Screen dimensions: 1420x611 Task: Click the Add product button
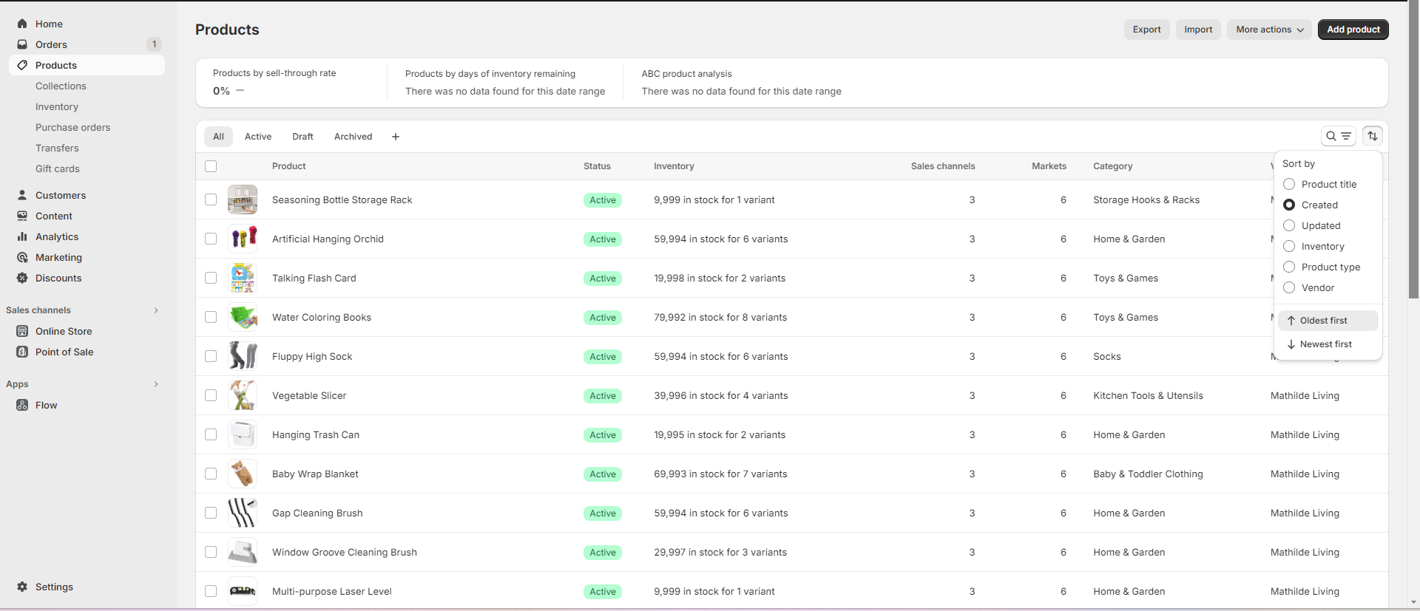(1353, 30)
